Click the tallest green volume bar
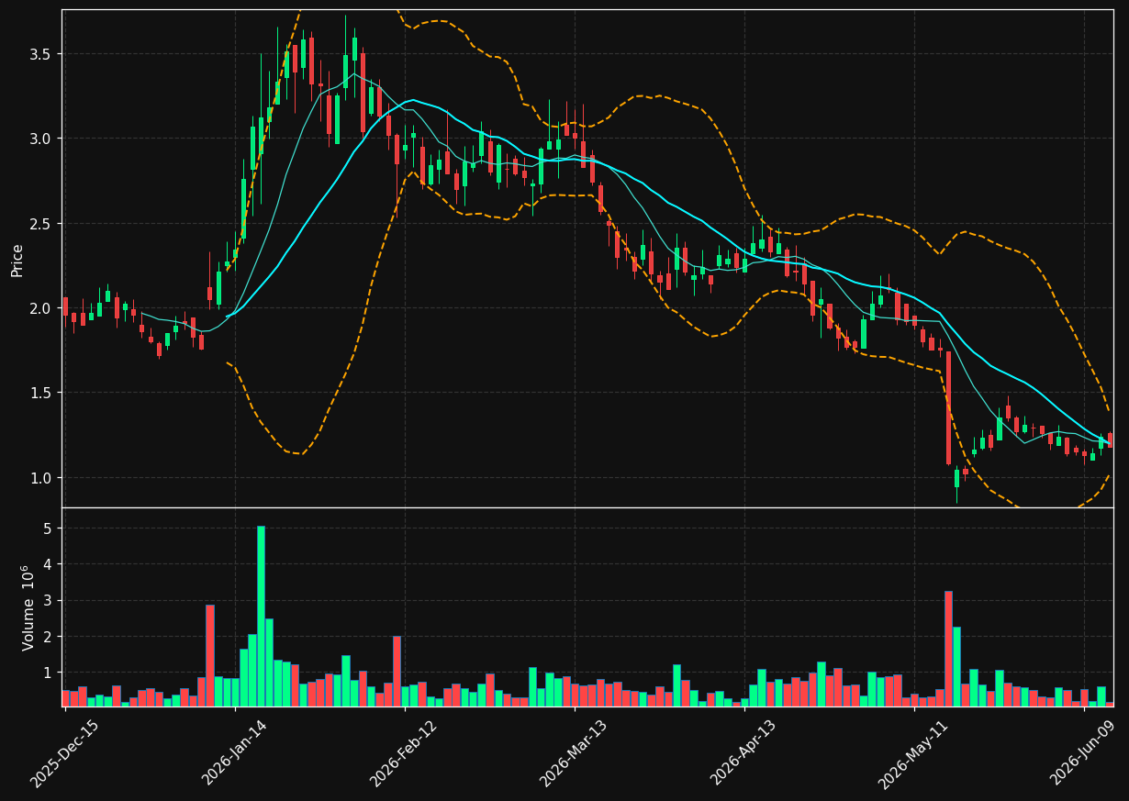The width and height of the screenshot is (1129, 801). tap(261, 616)
